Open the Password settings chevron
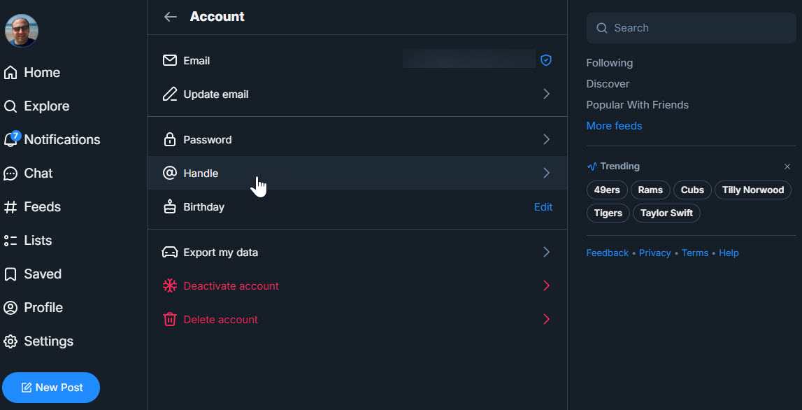The image size is (802, 410). coord(546,140)
